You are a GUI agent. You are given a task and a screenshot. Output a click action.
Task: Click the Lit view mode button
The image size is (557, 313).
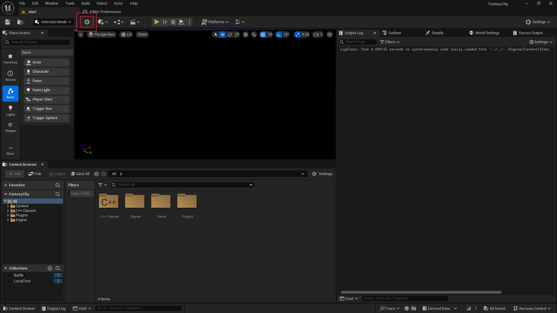126,34
